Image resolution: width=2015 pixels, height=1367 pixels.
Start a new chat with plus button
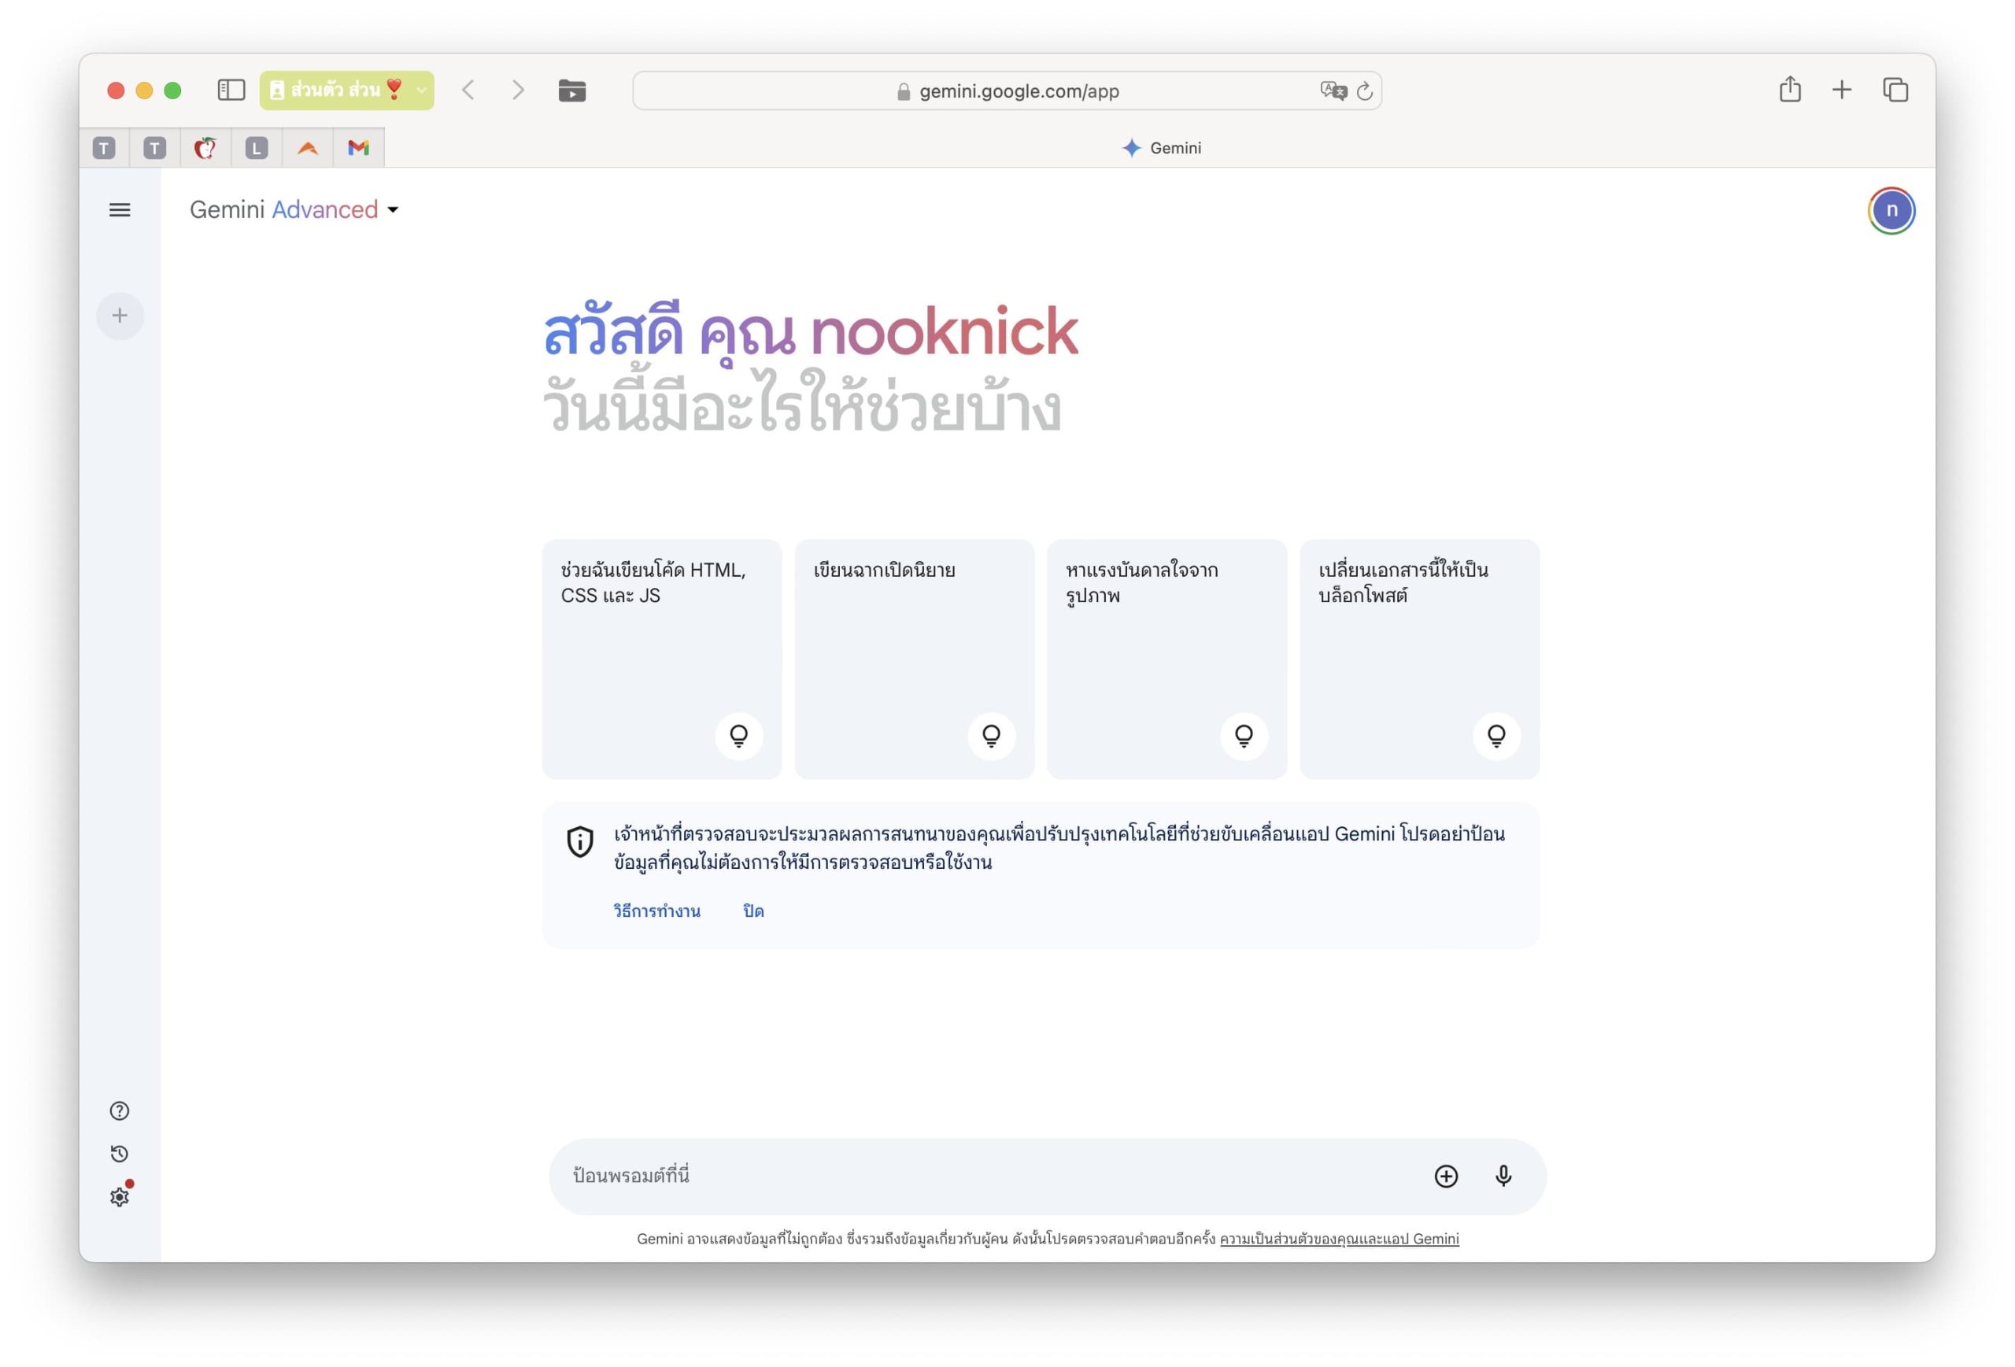coord(120,316)
